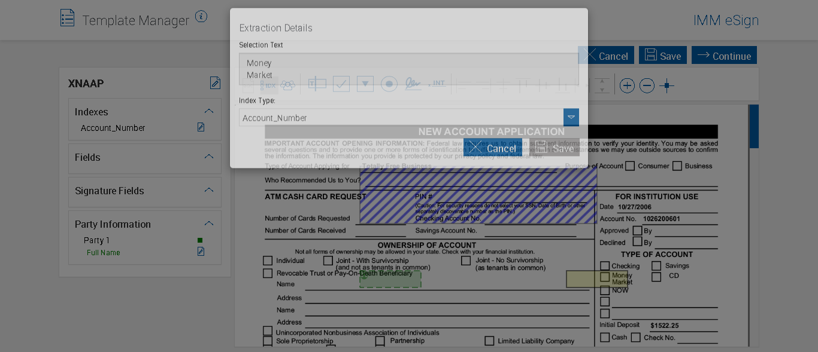818x352 pixels.
Task: Cancel the Extraction Details dialog
Action: point(492,148)
